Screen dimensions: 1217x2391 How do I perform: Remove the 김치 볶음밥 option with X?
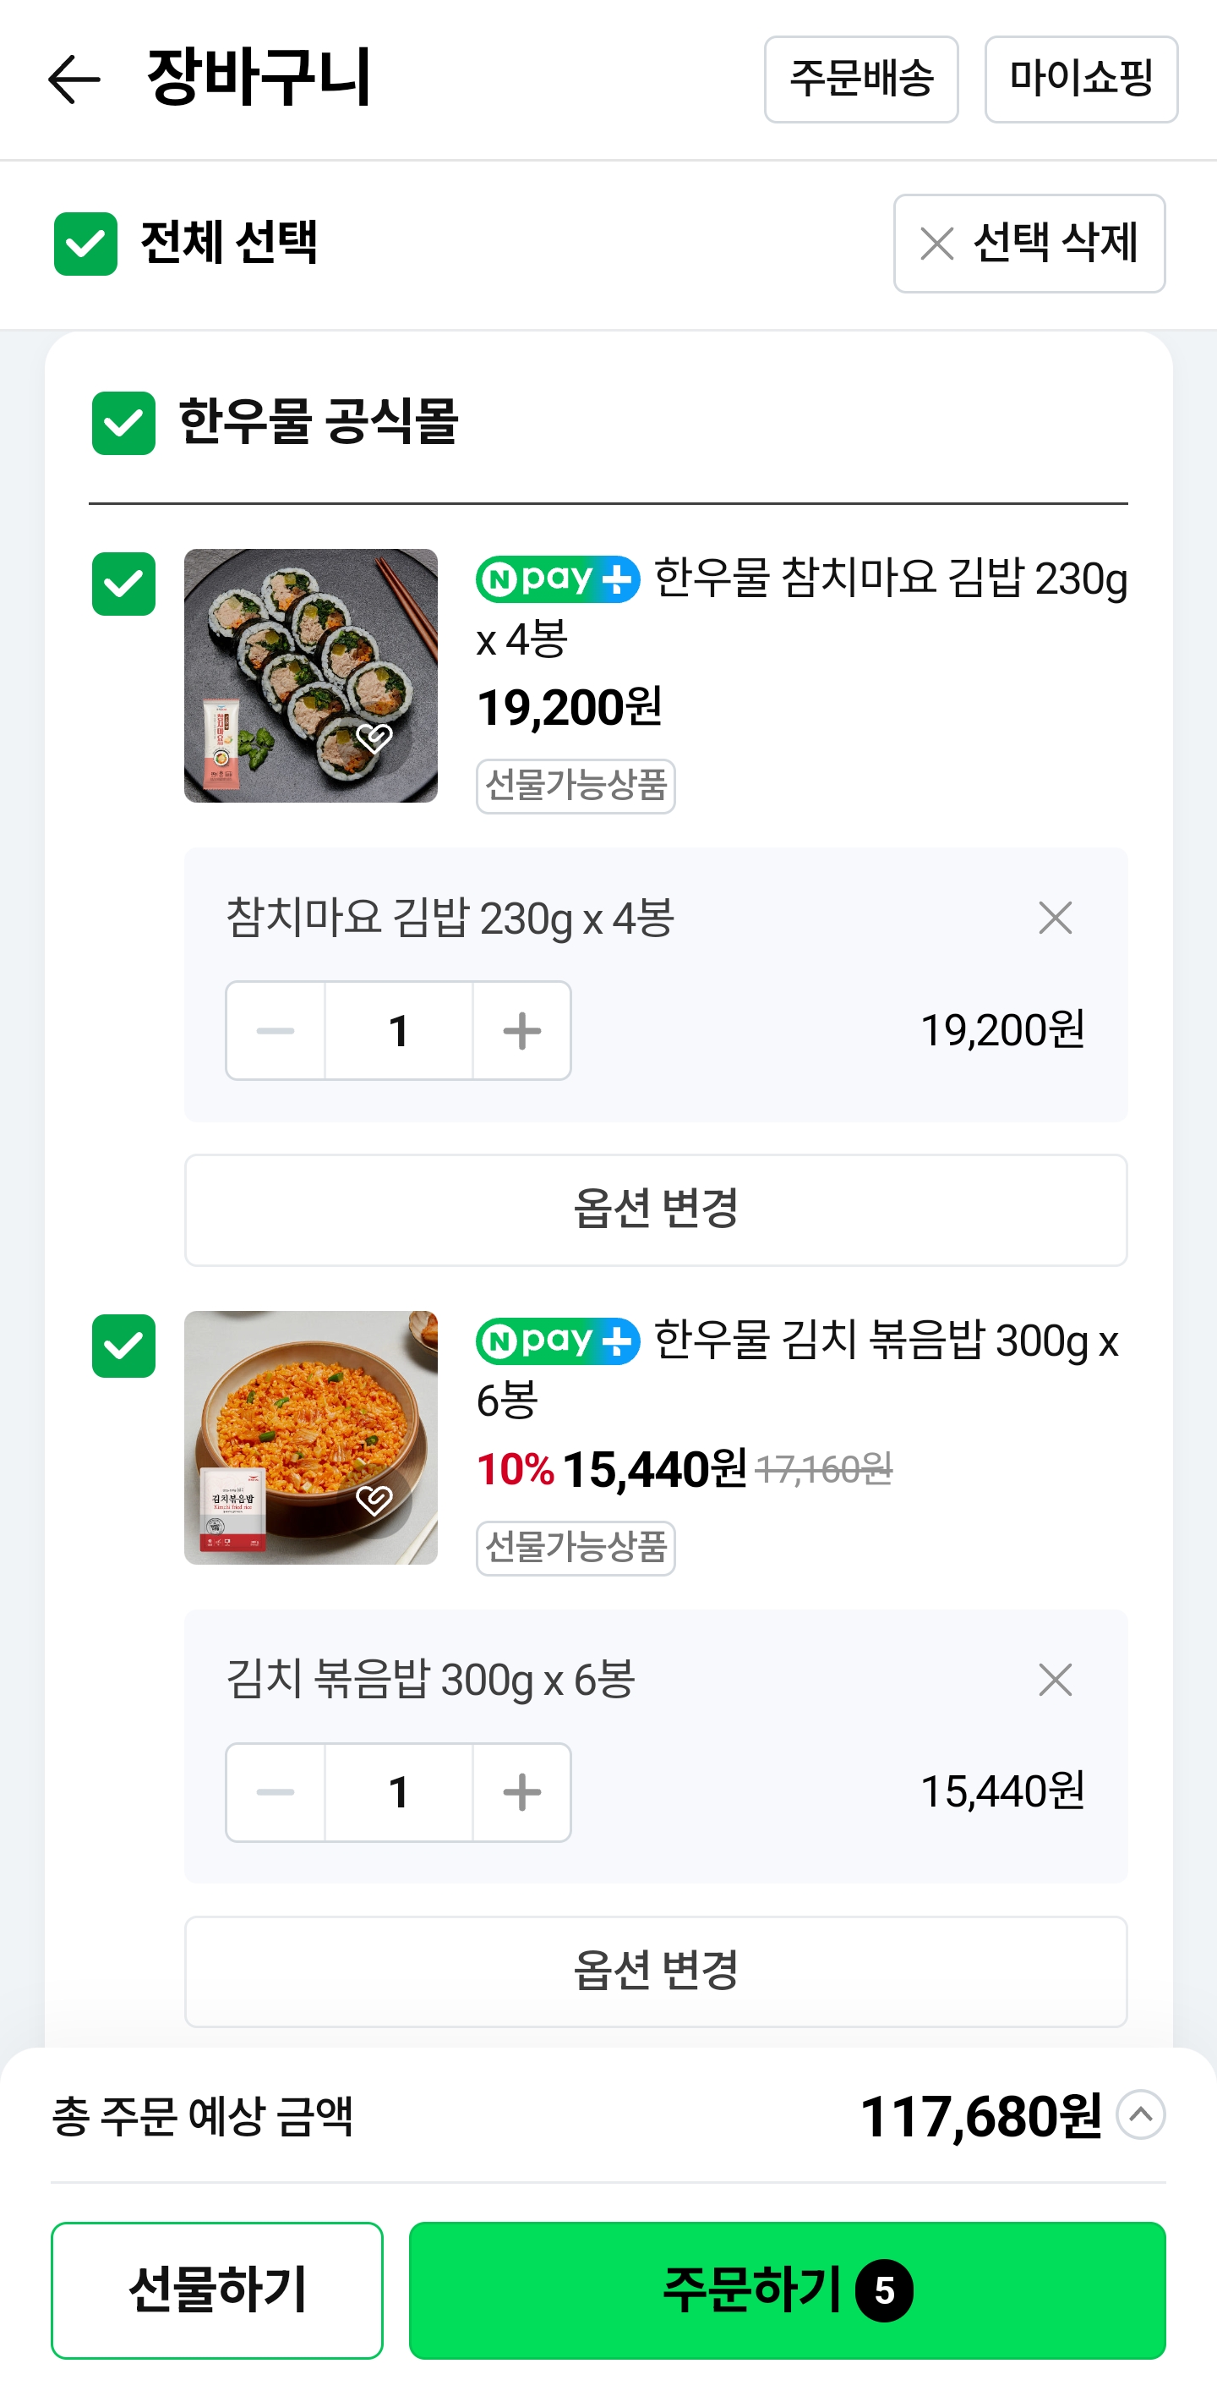point(1055,1679)
